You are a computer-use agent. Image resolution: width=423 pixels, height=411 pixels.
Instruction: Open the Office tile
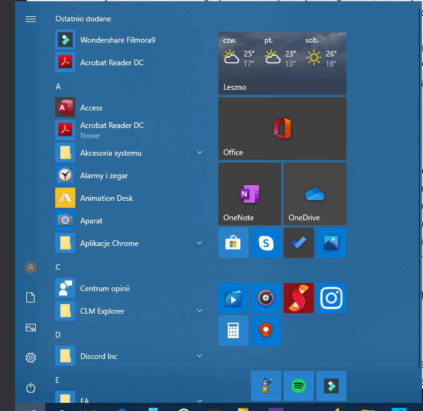coord(282,129)
